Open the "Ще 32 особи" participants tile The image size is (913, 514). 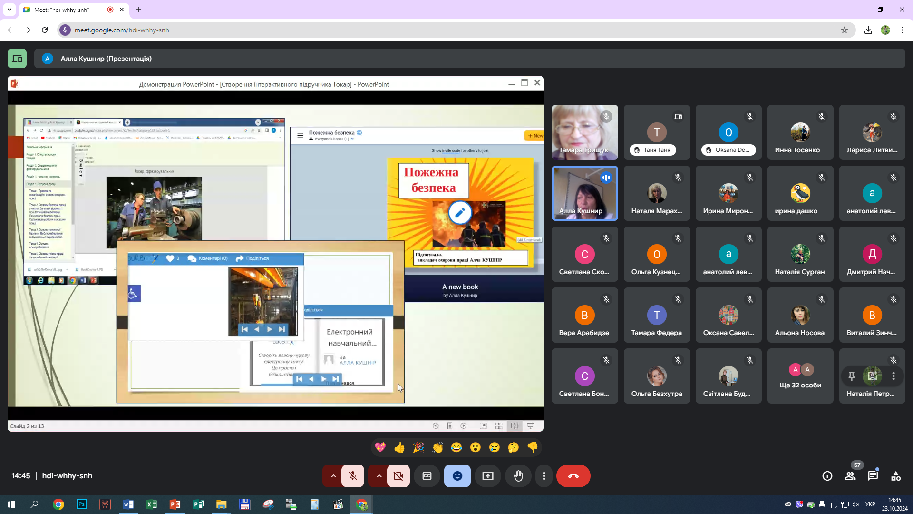click(x=800, y=376)
